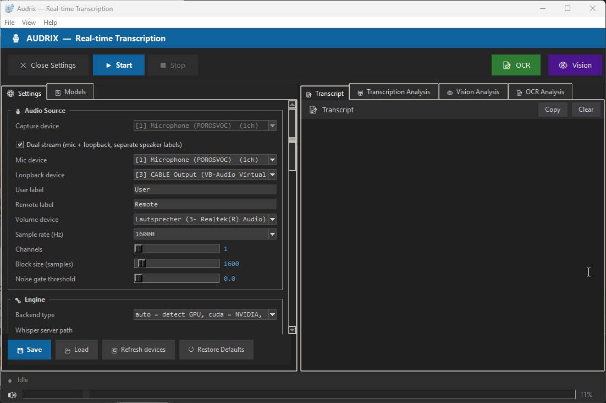Toggle the Dual stream checkbox

(x=20, y=145)
